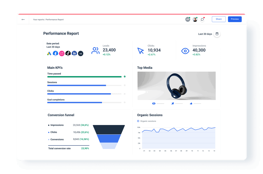This screenshot has height=174, width=263.
Task: Select the TikTok Ads icon
Action: [x=68, y=53]
